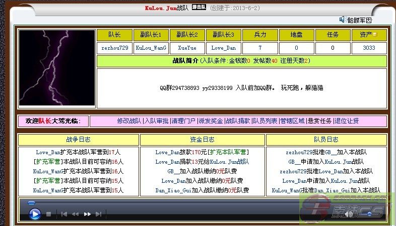Image resolution: width=396 pixels, height=226 pixels.
Task: Click the 退位让贤 link
Action: point(347,121)
